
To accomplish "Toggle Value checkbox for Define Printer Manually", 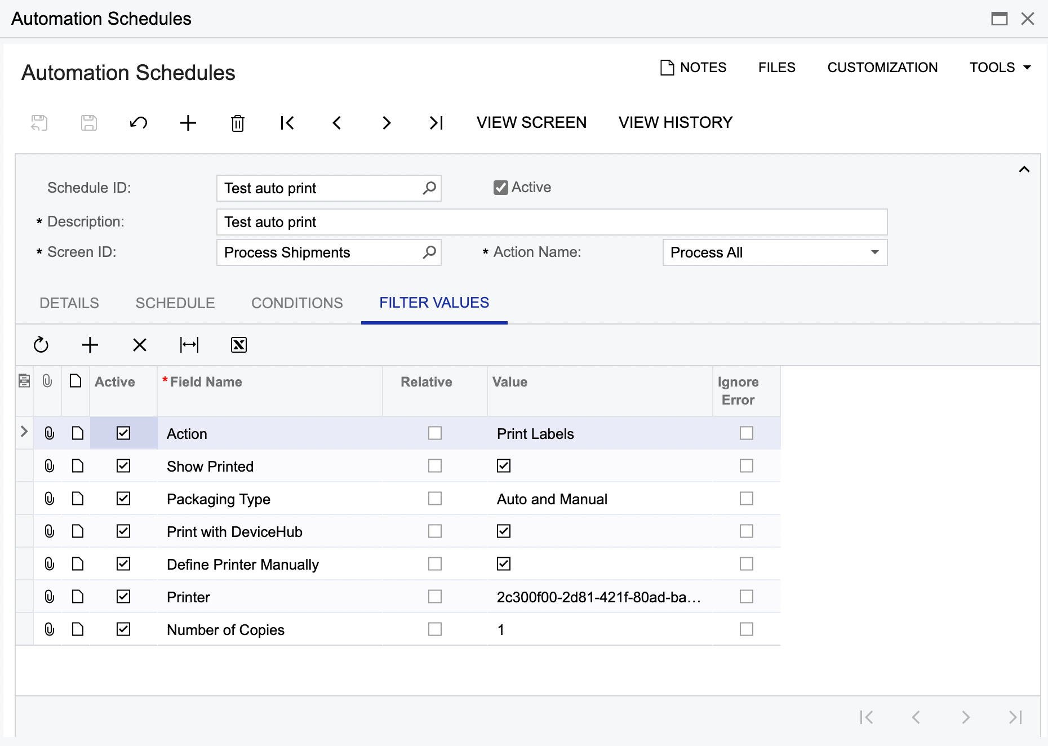I will pyautogui.click(x=504, y=563).
